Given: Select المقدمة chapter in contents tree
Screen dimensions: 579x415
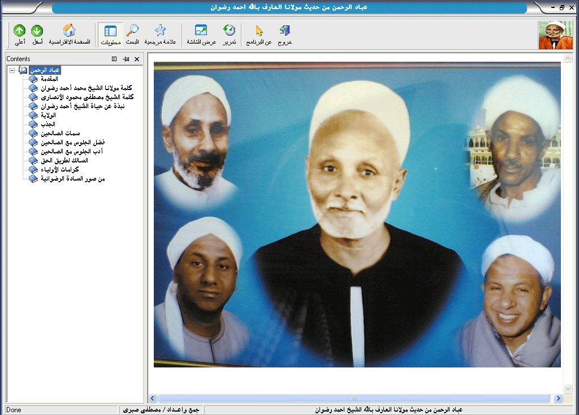Looking at the screenshot, I should pos(49,79).
